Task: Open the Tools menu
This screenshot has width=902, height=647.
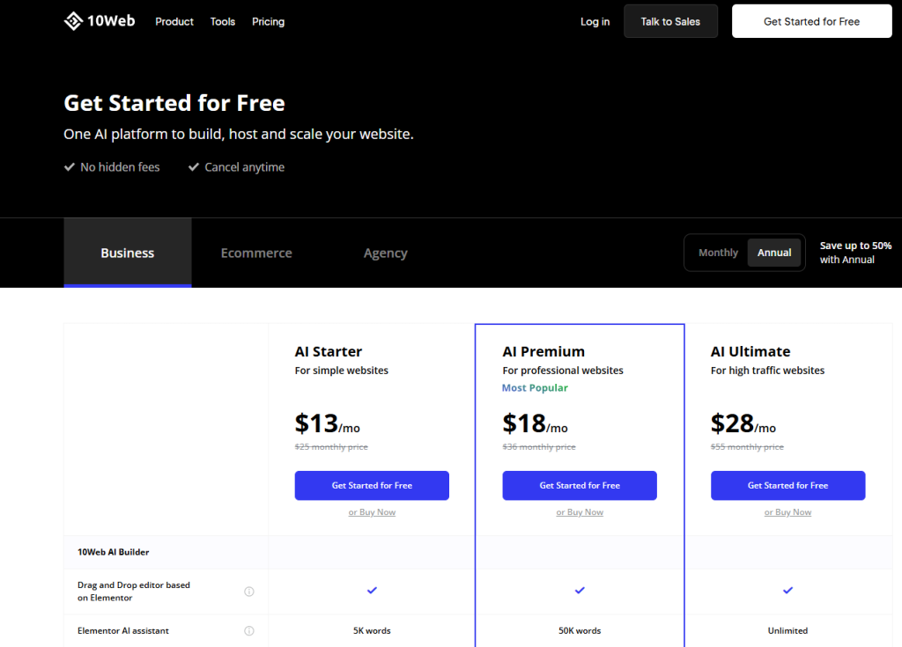Action: [x=223, y=21]
